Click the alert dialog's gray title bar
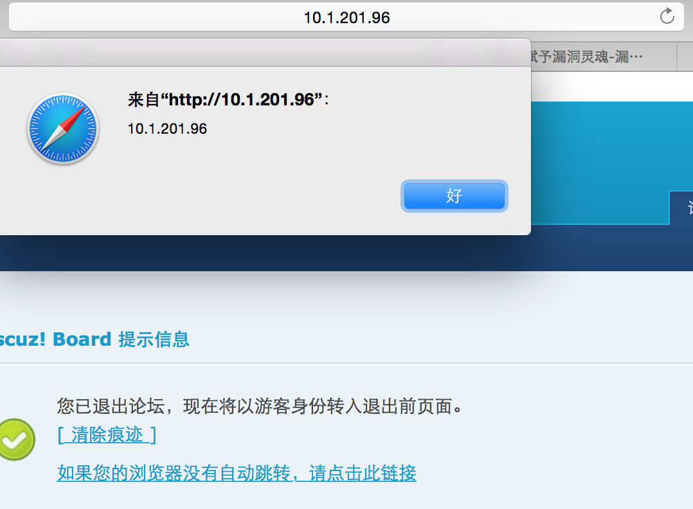This screenshot has width=693, height=509. [x=265, y=53]
